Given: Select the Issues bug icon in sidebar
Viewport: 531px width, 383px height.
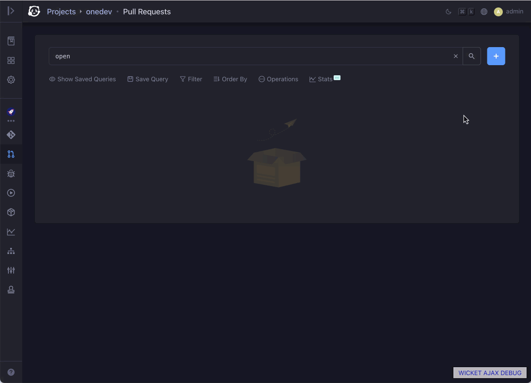Looking at the screenshot, I should (11, 173).
